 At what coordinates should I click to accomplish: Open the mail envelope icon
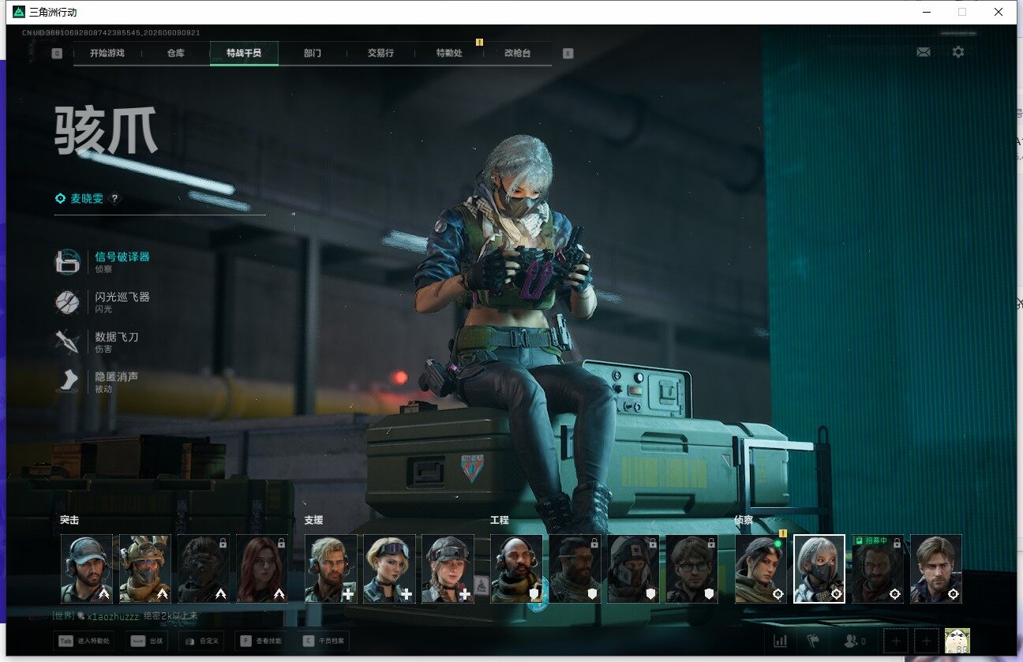pyautogui.click(x=924, y=52)
